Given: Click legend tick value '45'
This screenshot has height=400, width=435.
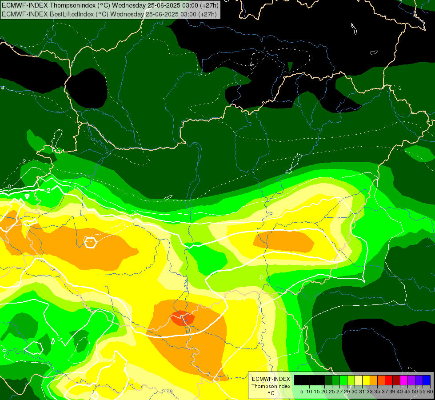Looking at the screenshot, I should pyautogui.click(x=407, y=392).
